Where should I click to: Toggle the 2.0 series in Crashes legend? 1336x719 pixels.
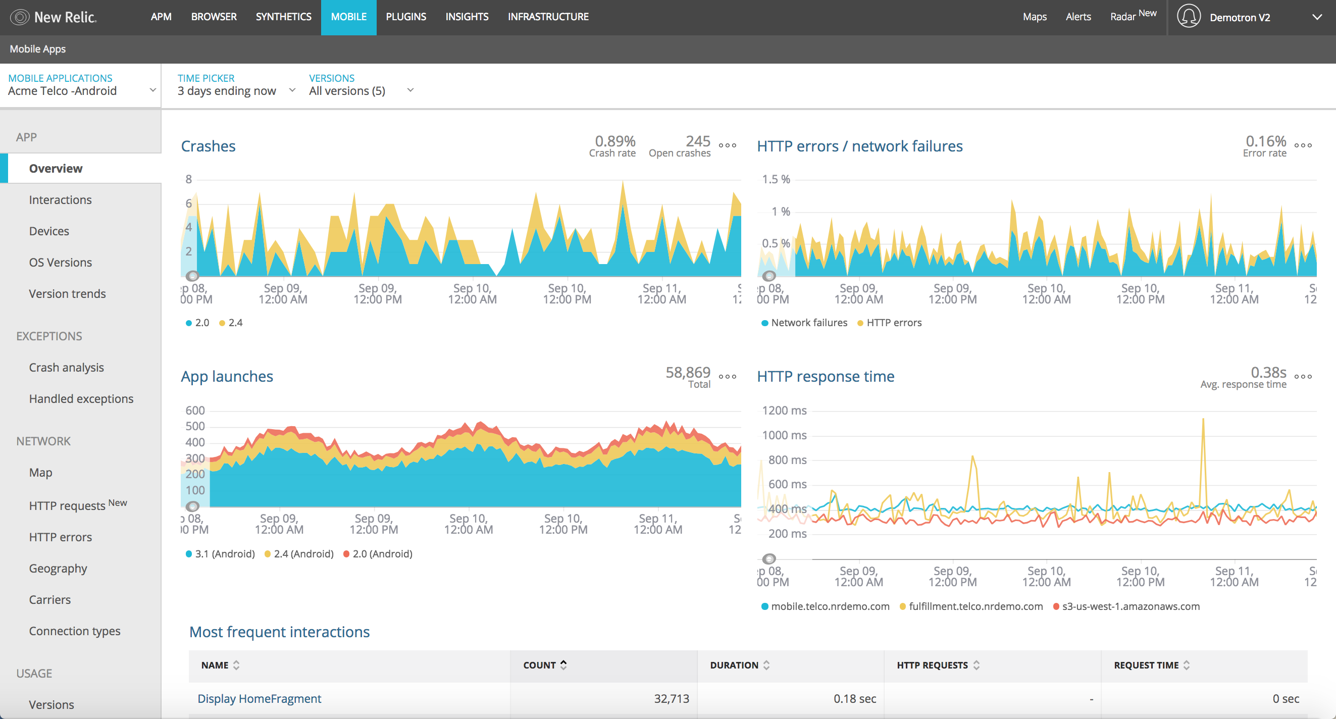[197, 323]
